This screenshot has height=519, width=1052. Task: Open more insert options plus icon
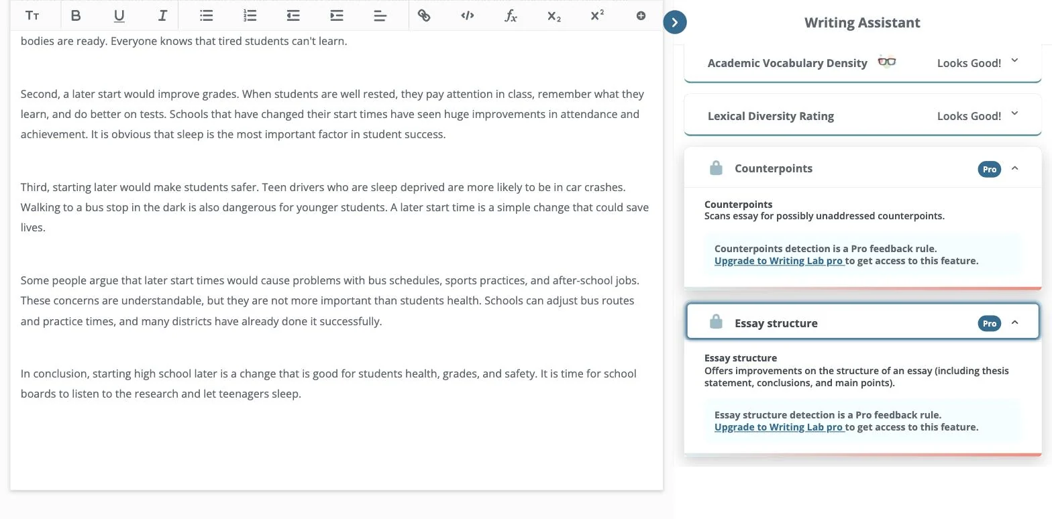pos(641,15)
